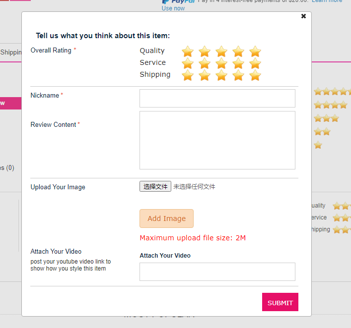Viewport: 351px width, 328px height.
Task: Click the 'Service' rating label
Action: click(153, 62)
